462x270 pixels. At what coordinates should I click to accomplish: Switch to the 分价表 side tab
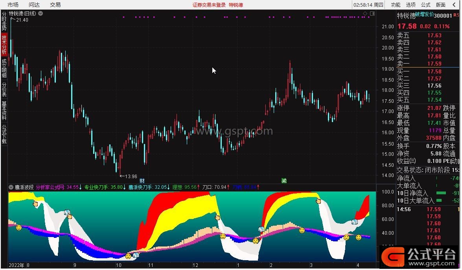coord(4,89)
